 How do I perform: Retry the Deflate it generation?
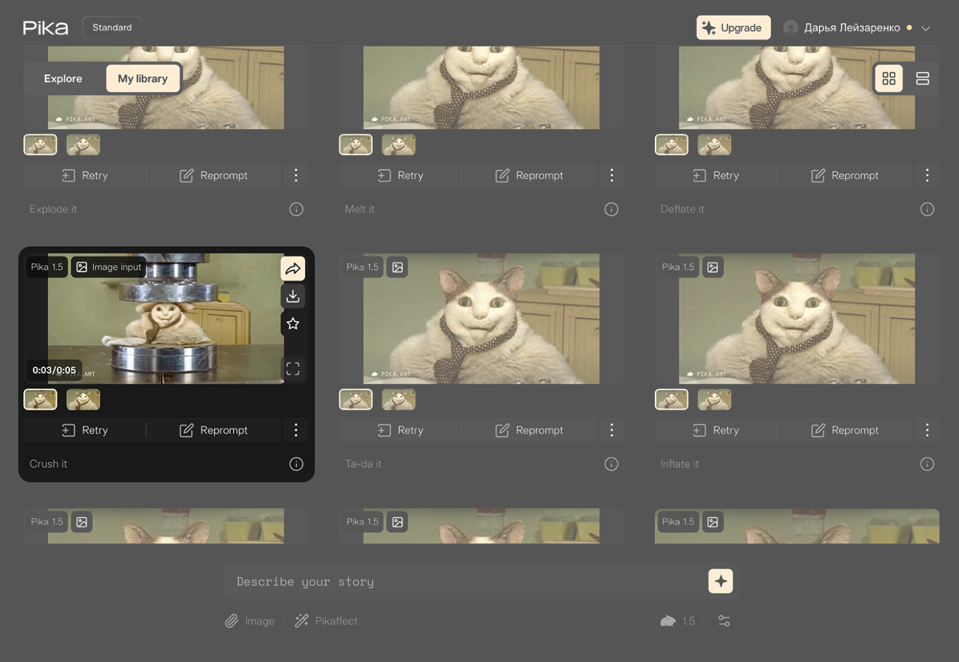pos(716,175)
